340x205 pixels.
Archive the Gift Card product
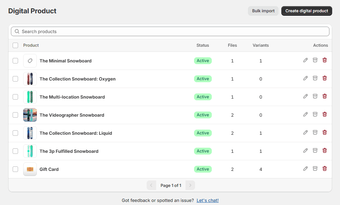pyautogui.click(x=315, y=169)
